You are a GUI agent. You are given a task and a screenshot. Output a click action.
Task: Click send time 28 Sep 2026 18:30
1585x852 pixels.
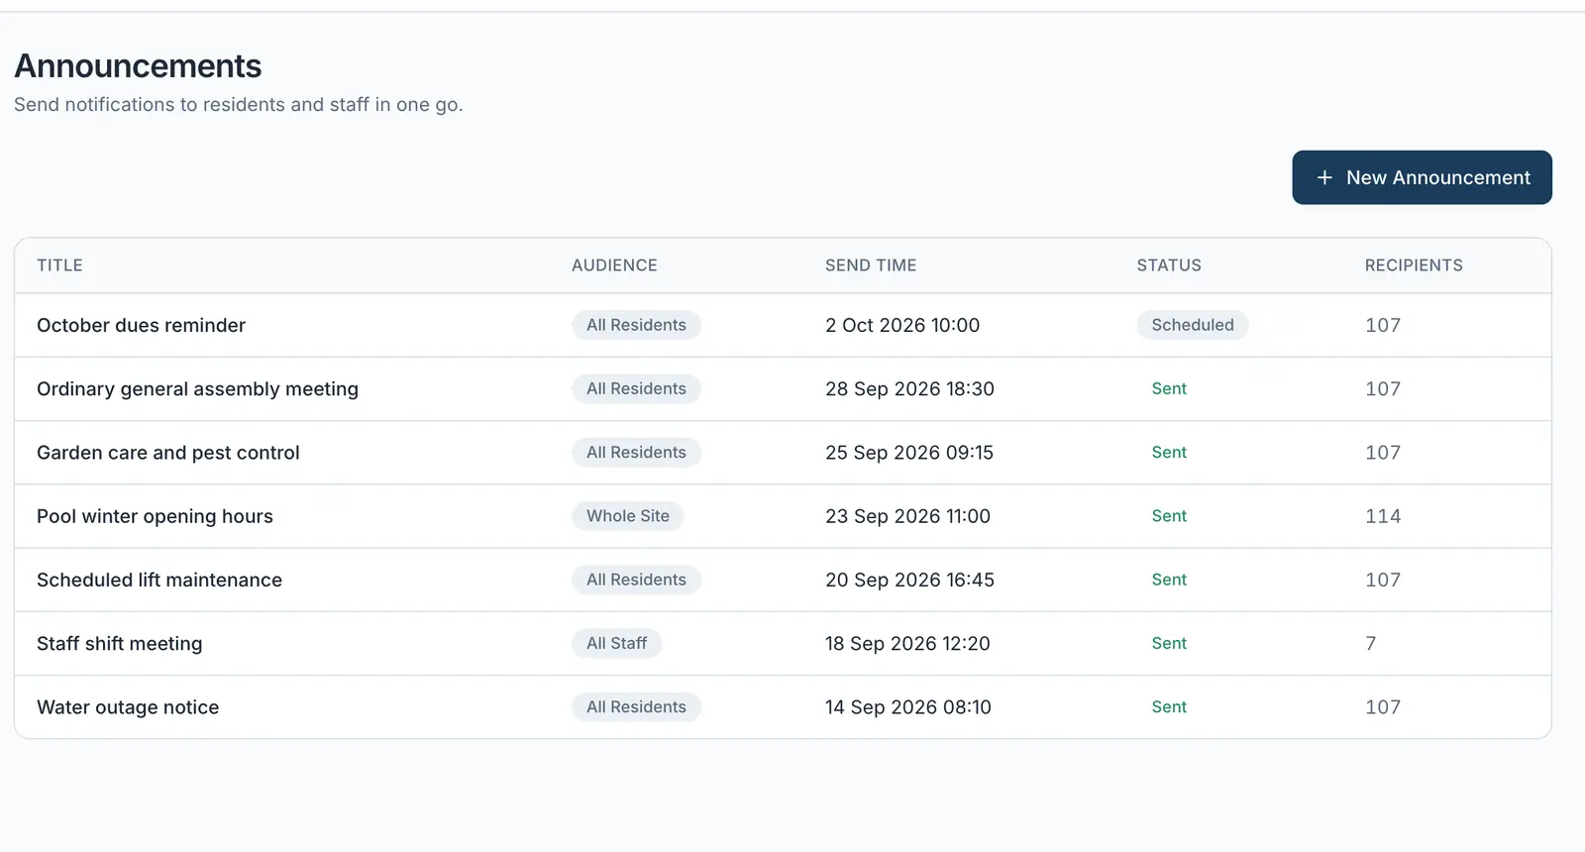pos(909,388)
